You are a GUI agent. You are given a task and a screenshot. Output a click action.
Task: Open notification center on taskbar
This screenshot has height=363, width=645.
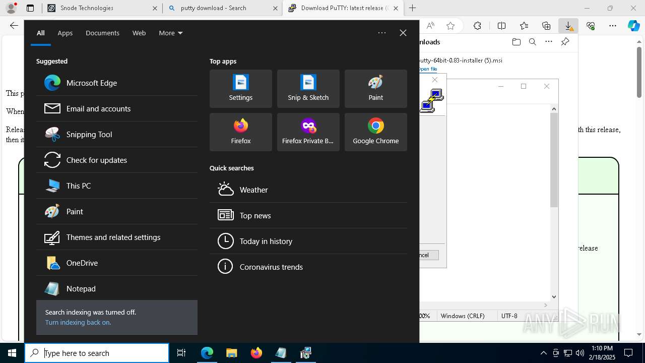coord(628,353)
